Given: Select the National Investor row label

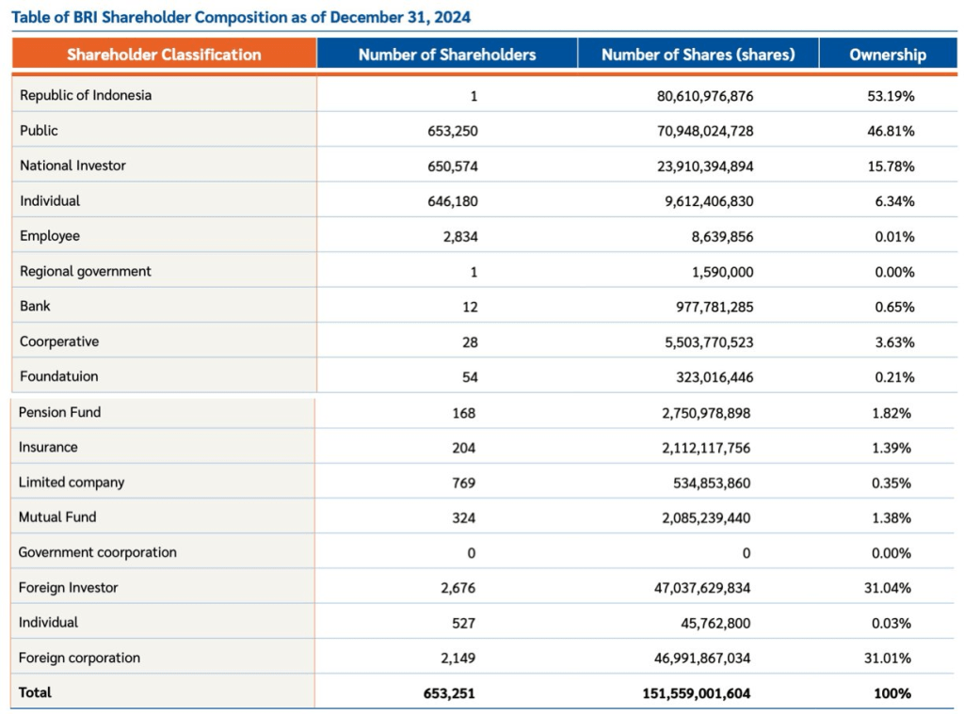Looking at the screenshot, I should click(x=72, y=166).
